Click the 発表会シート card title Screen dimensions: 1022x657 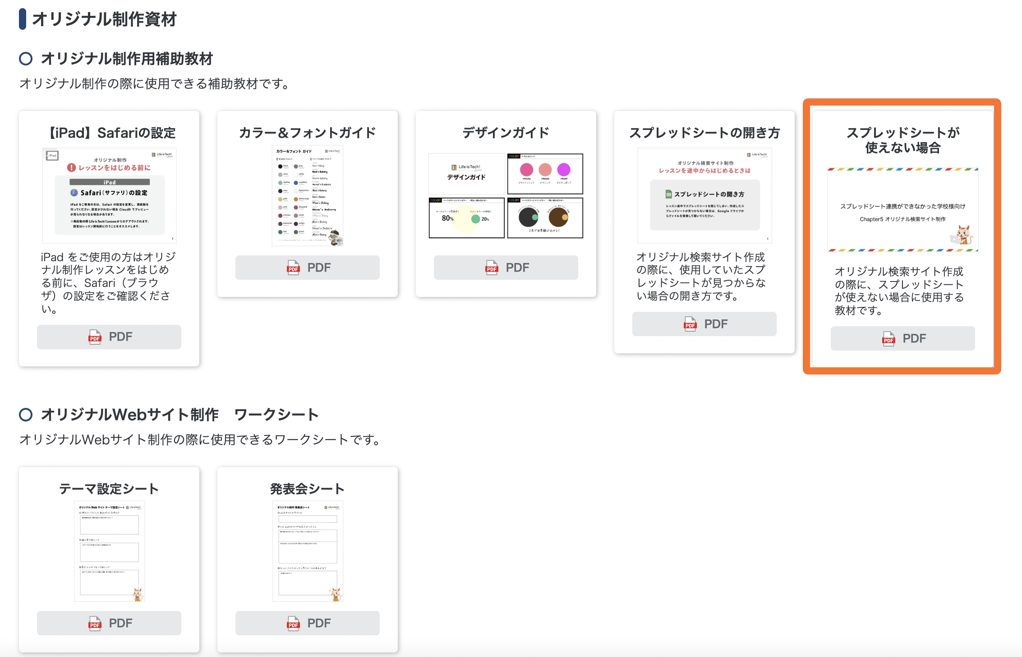coord(307,489)
